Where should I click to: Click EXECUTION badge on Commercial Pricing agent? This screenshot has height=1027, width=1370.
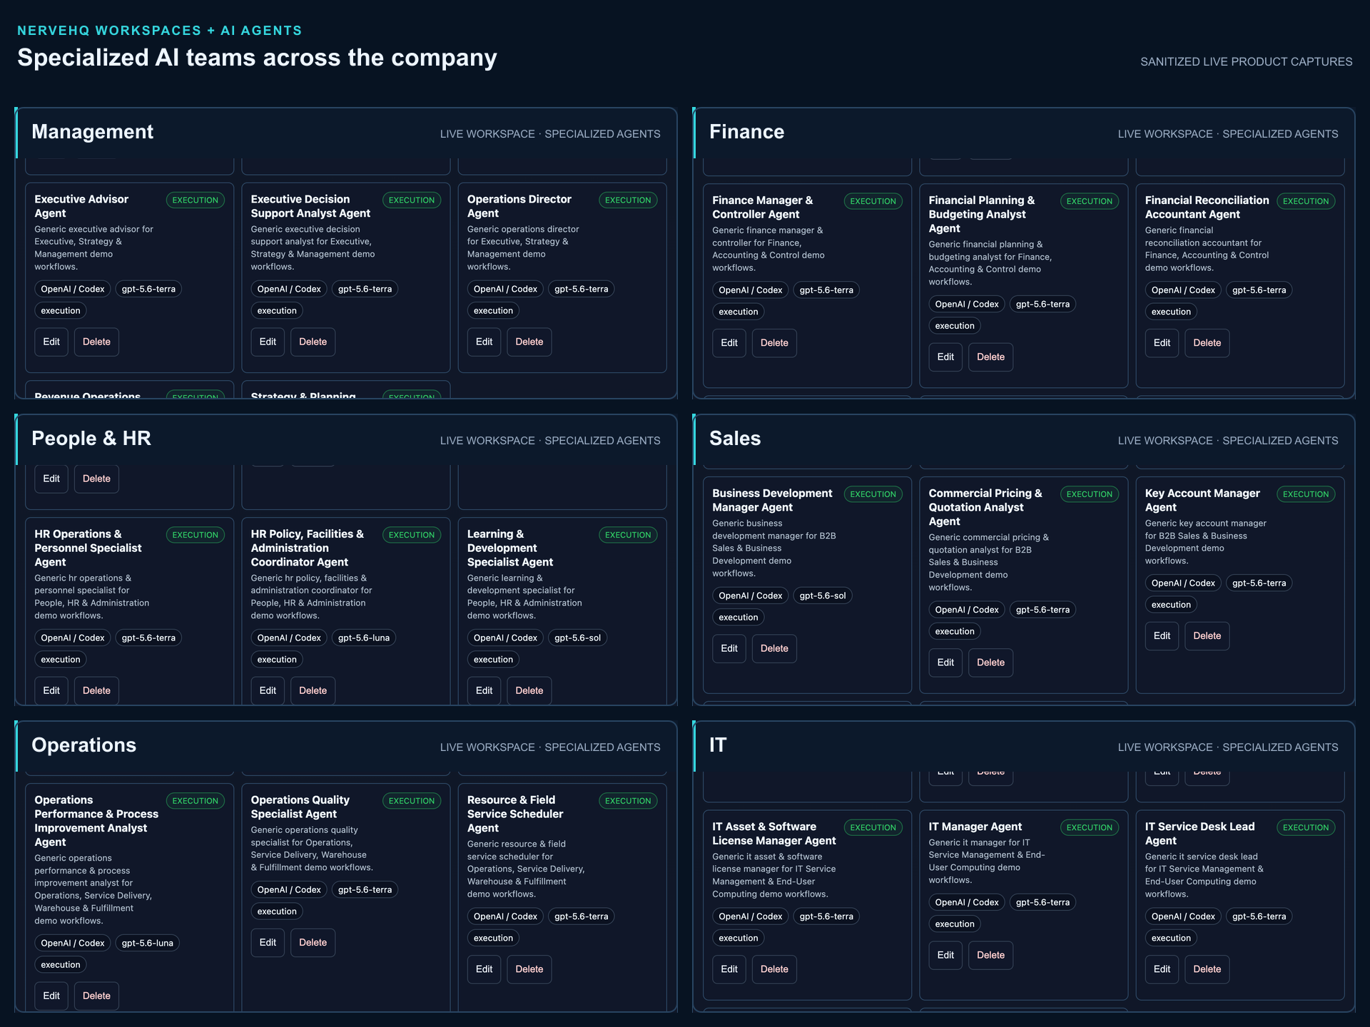coord(1089,494)
